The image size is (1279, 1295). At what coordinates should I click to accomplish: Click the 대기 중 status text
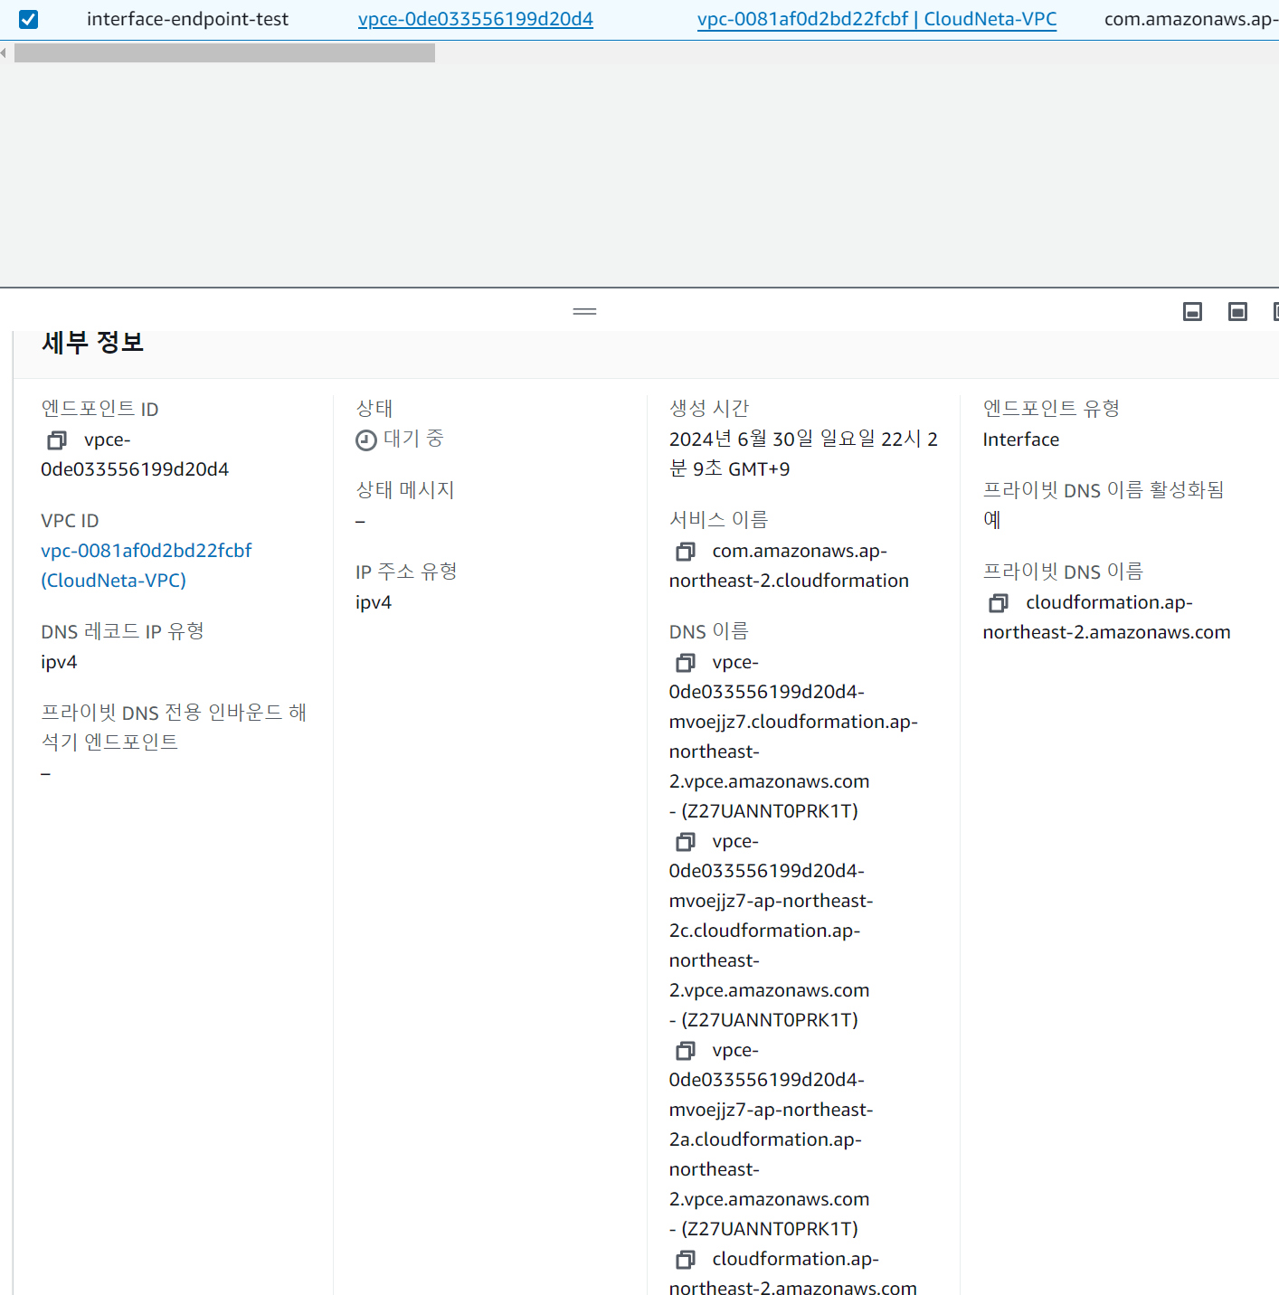[413, 439]
